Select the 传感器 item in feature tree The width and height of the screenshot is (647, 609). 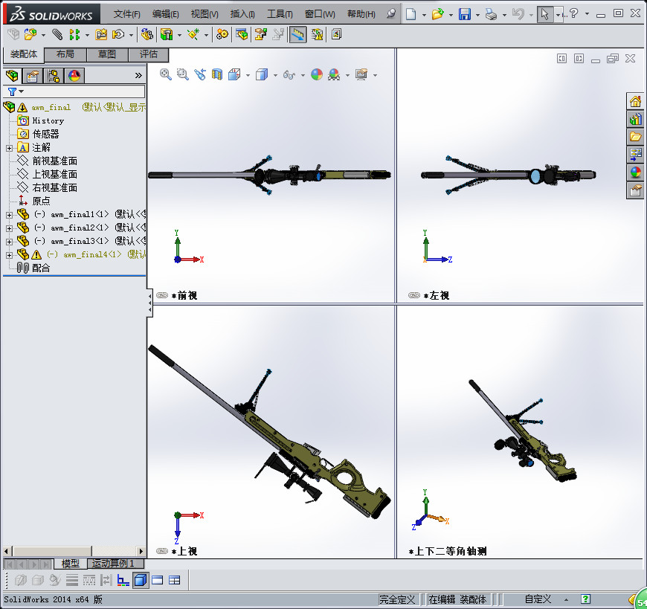coord(46,134)
